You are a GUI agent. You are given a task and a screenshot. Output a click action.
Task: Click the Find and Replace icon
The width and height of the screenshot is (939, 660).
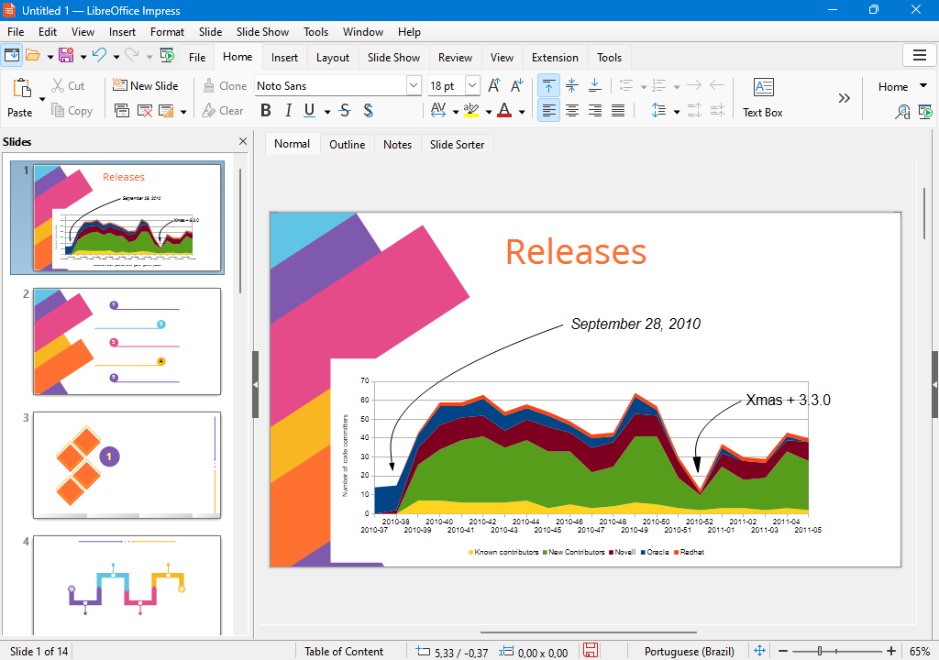click(903, 112)
